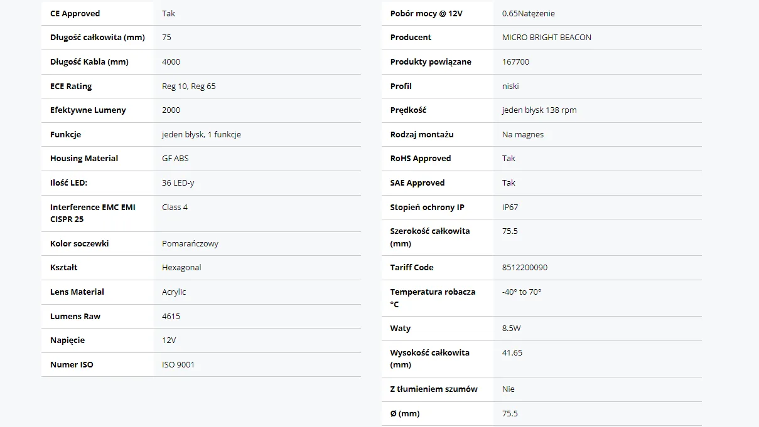
Task: Click the Interference EMC EMI CISPR 25 label
Action: (x=92, y=213)
